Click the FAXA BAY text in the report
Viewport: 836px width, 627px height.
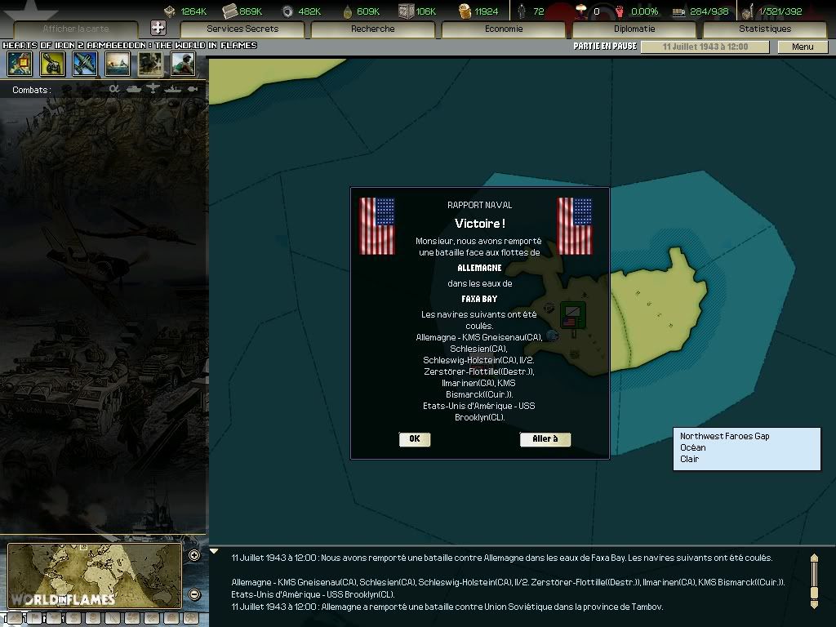tap(479, 299)
